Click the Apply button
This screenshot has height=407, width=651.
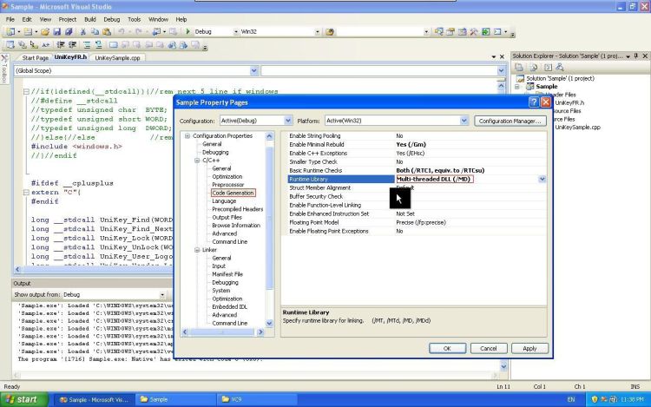[529, 349]
